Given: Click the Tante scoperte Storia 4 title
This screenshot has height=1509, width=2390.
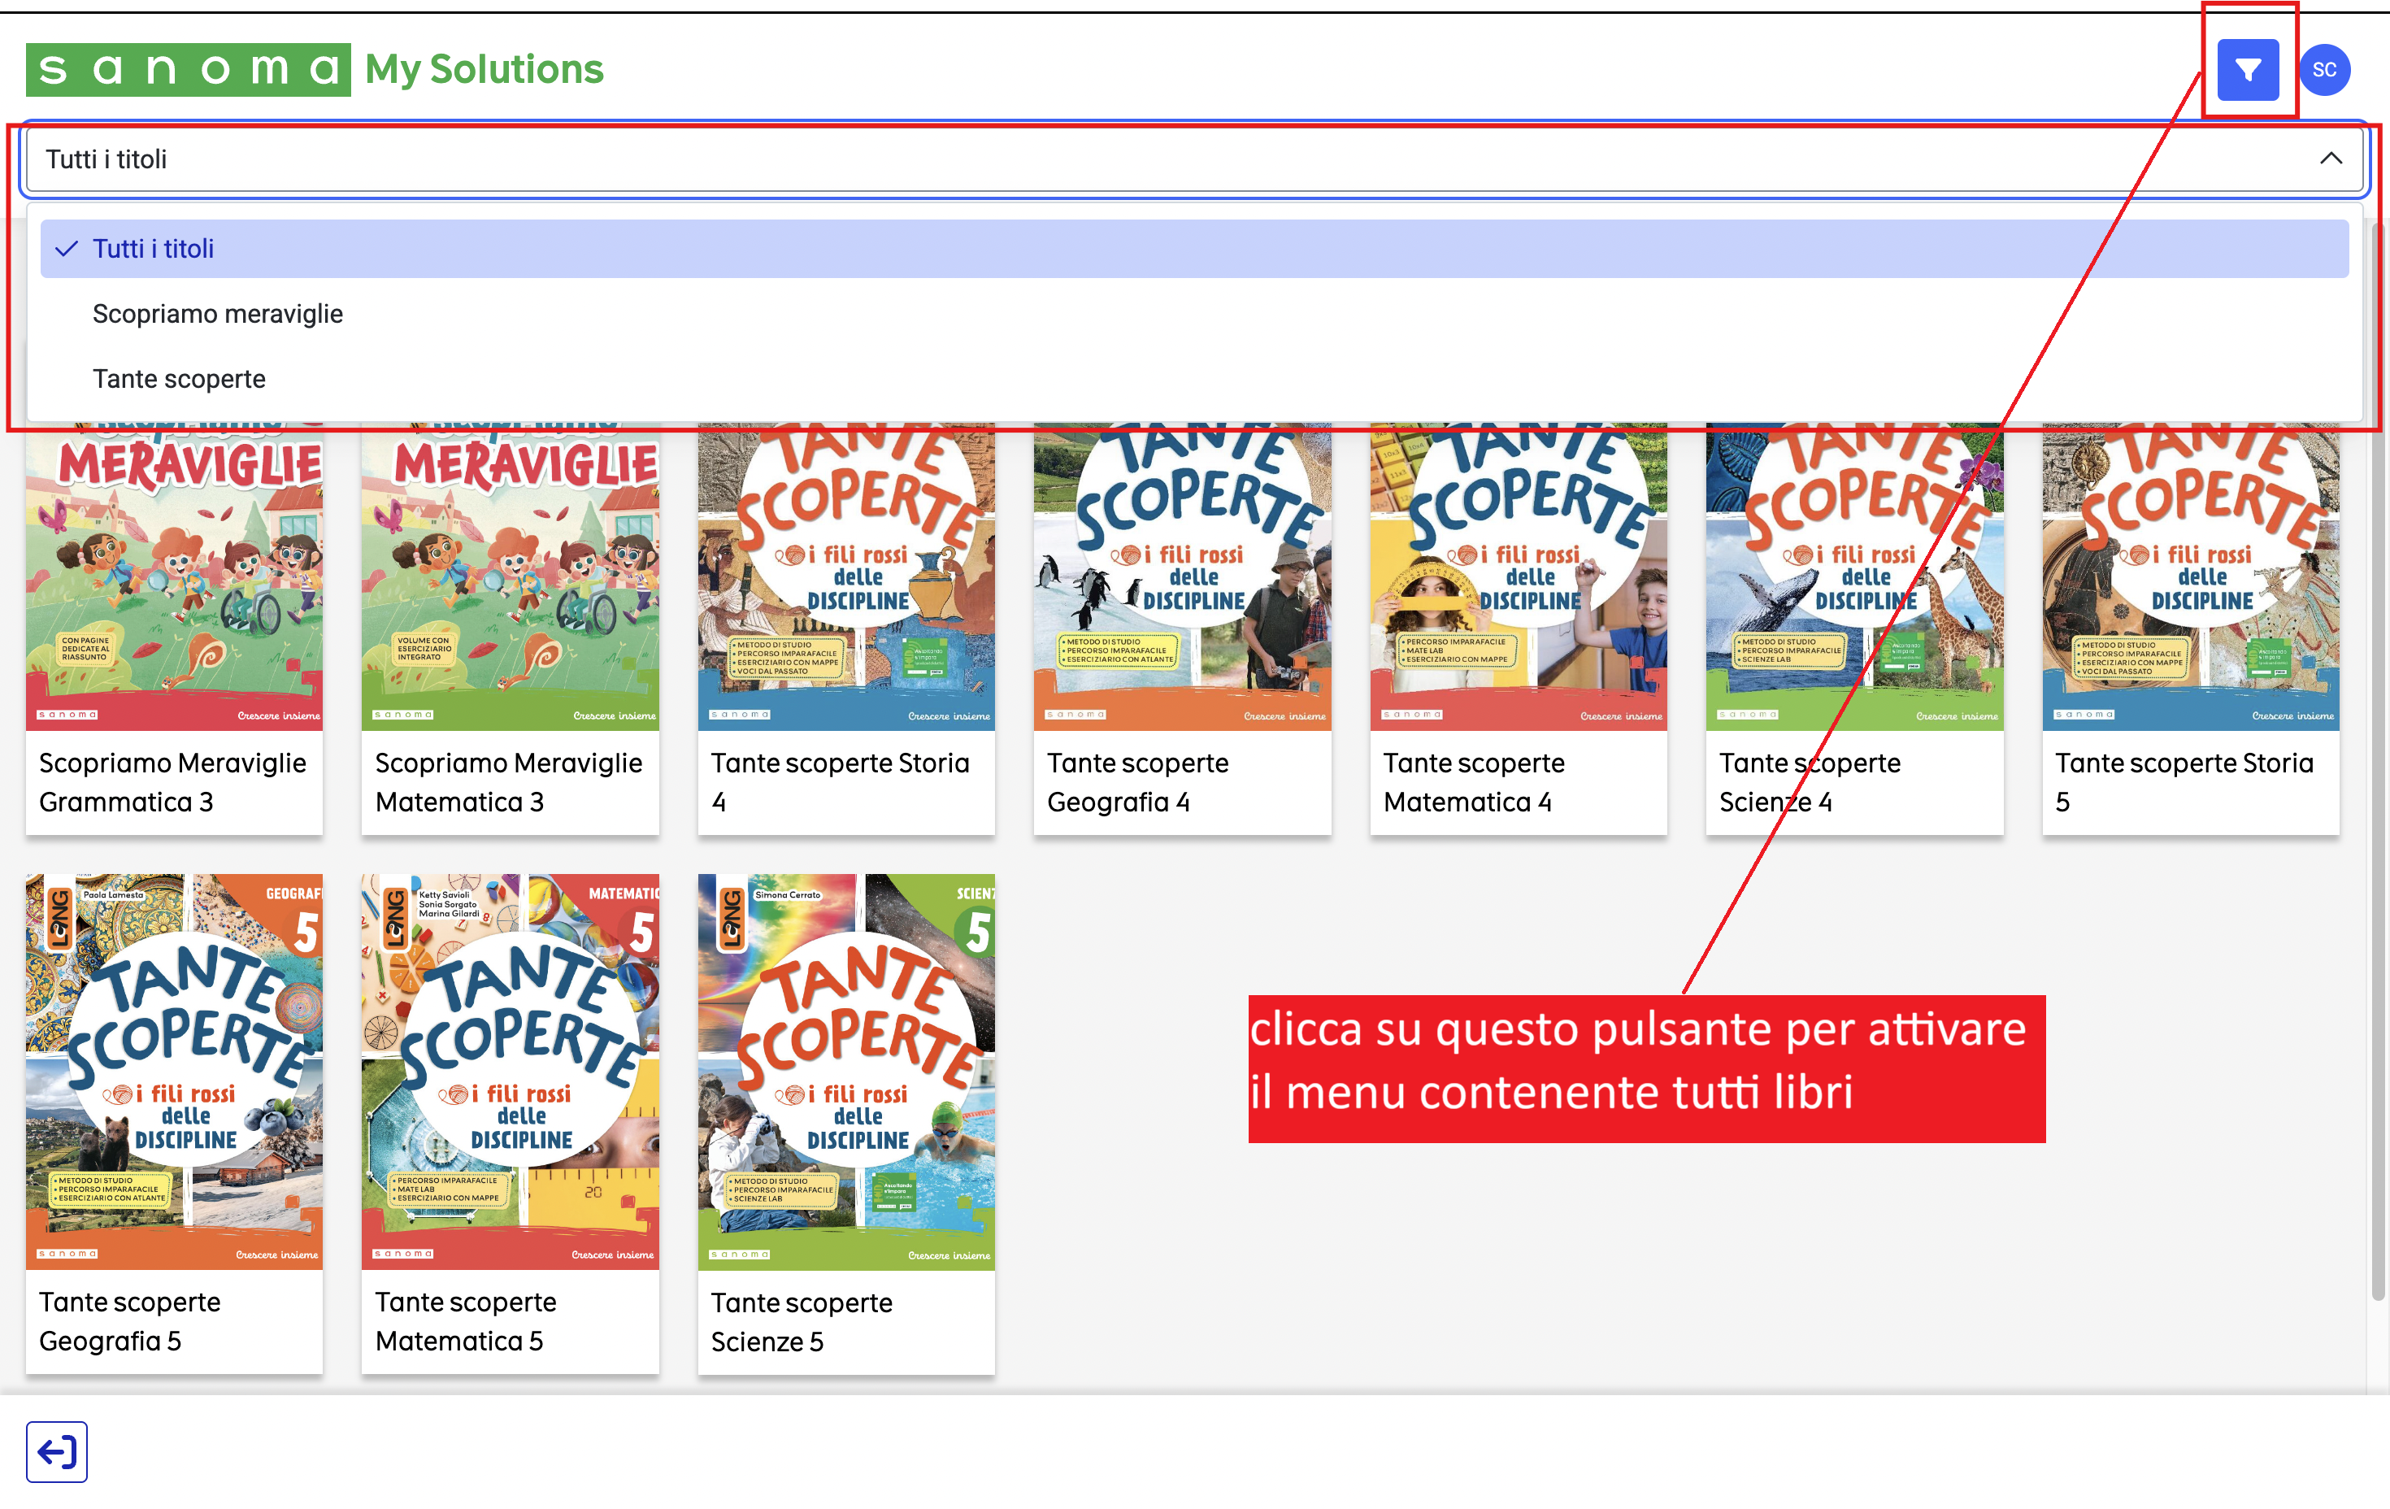Looking at the screenshot, I should [x=840, y=782].
